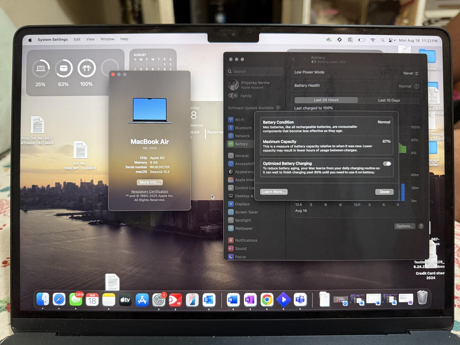Viewport: 460px width, 345px height.
Task: Click the Options... button in Battery settings
Action: 405,226
